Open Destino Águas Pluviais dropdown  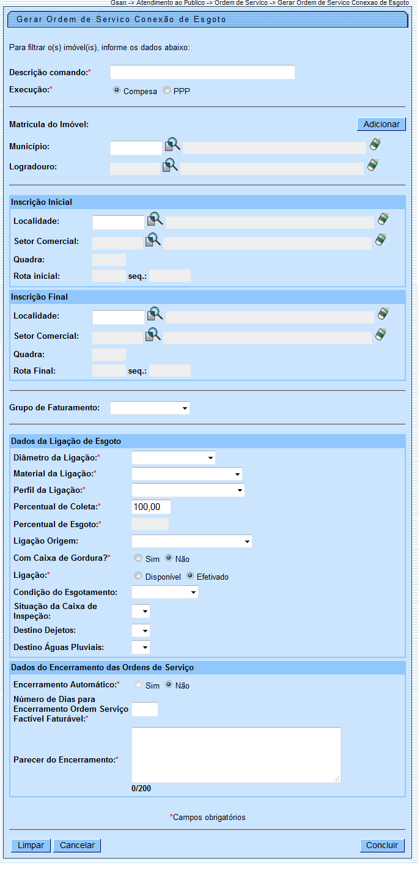coord(141,647)
